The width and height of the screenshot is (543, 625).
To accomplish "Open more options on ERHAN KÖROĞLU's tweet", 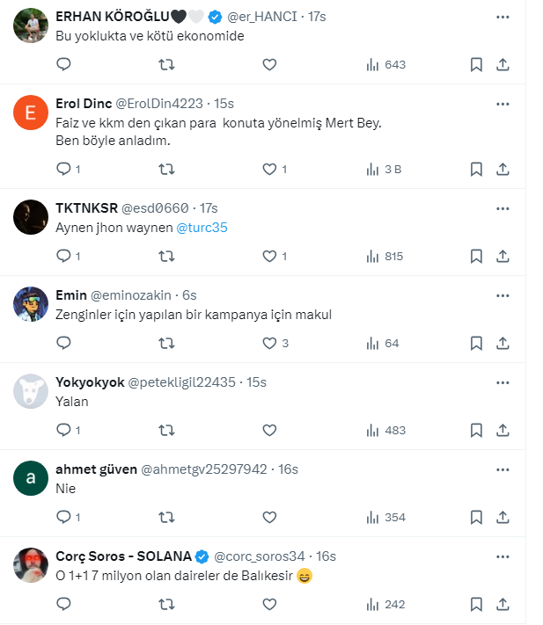I will [503, 17].
